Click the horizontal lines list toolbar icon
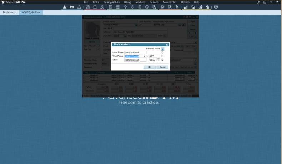282x164 pixels. click(118, 7)
